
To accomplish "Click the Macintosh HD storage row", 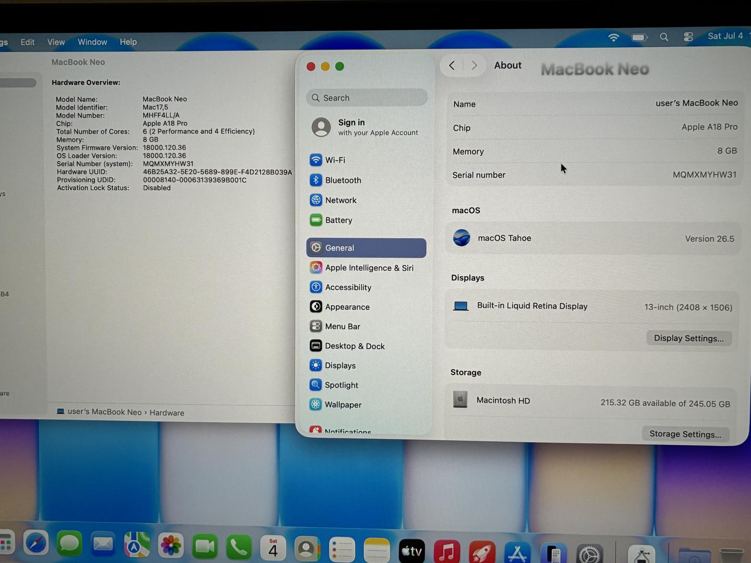I will click(x=591, y=401).
